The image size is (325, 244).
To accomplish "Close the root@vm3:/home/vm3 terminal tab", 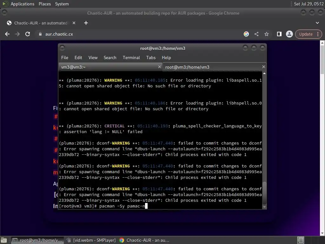I will 263,67.
